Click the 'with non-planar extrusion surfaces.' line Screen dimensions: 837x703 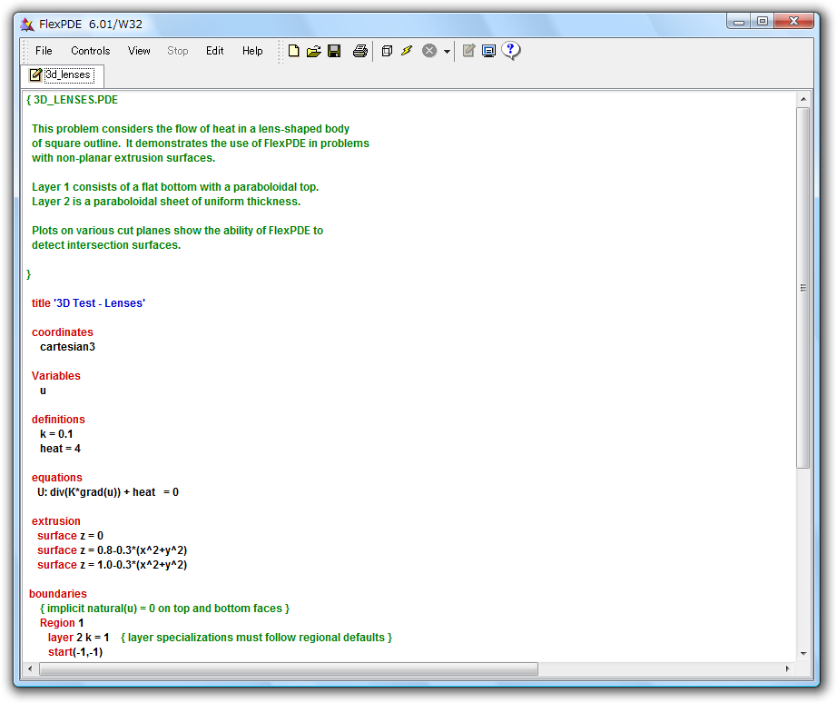(123, 158)
